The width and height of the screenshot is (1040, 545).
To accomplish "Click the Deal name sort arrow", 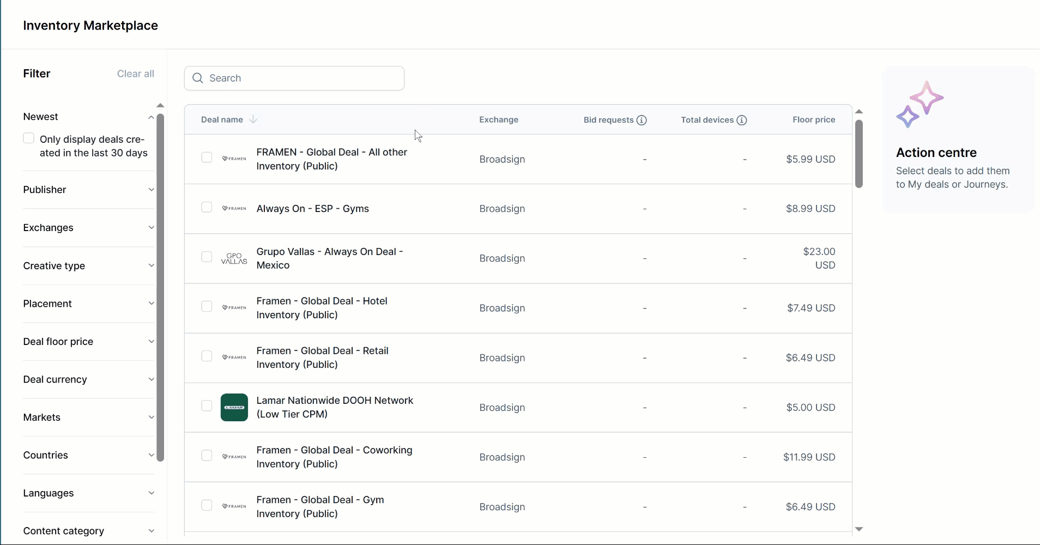I will (x=253, y=119).
